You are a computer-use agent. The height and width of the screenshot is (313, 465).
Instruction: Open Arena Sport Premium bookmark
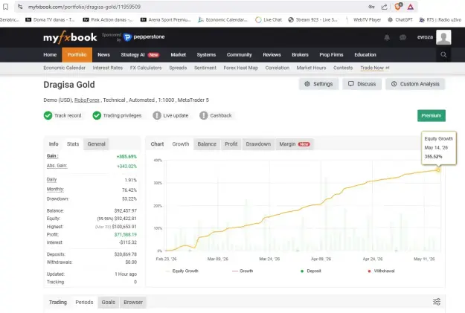(165, 19)
